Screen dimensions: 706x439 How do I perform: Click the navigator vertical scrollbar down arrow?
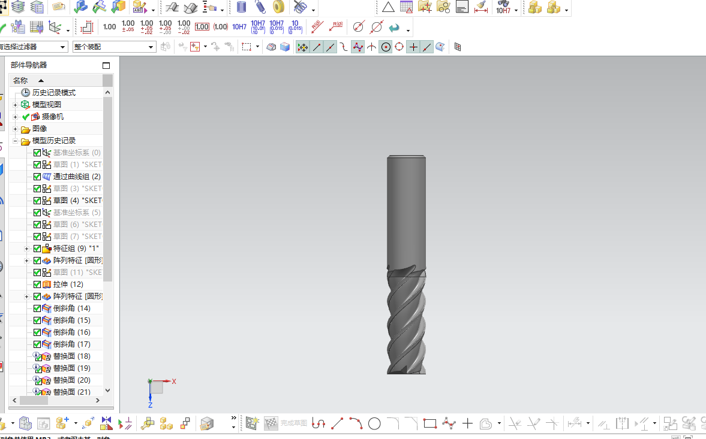pyautogui.click(x=107, y=390)
